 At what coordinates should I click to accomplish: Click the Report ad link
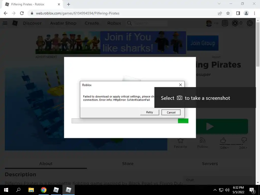pyautogui.click(x=216, y=57)
